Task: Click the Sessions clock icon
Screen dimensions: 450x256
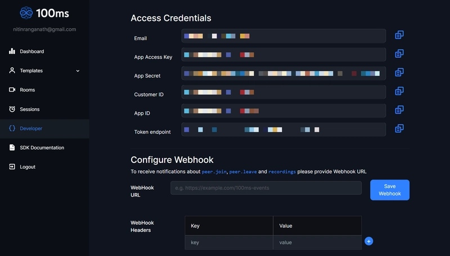Action: pos(12,109)
